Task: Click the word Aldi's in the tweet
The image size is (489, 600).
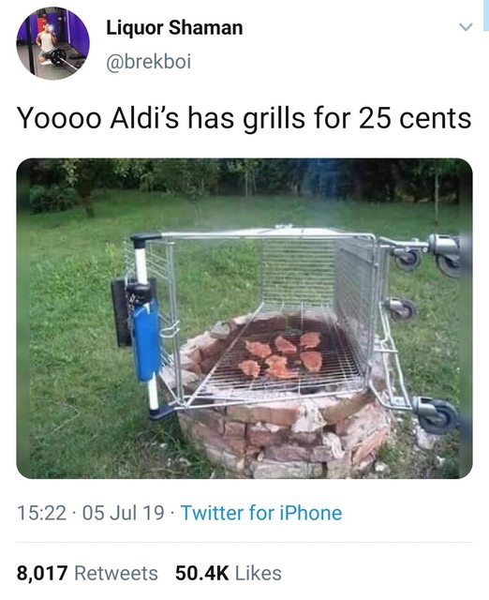Action: pyautogui.click(x=144, y=118)
